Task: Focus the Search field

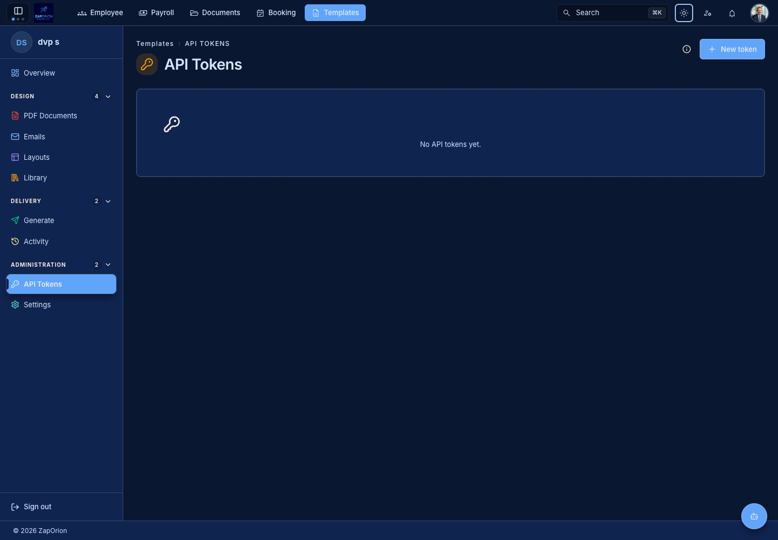Action: click(613, 12)
